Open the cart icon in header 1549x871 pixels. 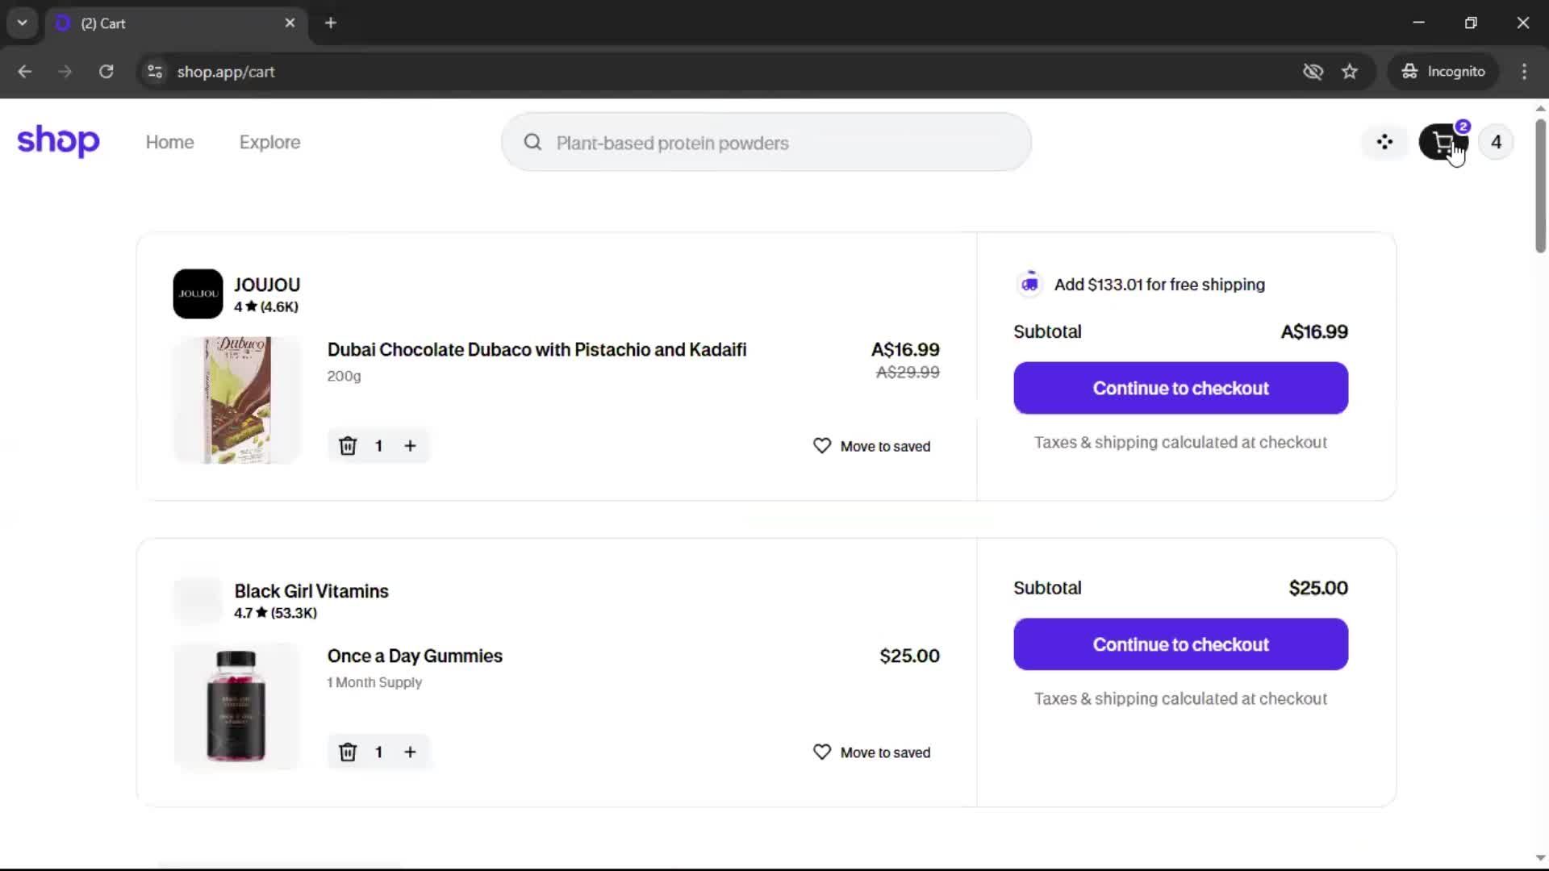click(1443, 143)
